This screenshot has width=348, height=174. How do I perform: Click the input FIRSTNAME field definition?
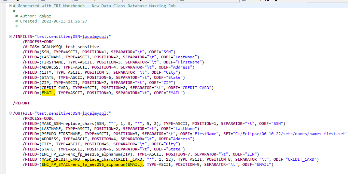pos(113,62)
